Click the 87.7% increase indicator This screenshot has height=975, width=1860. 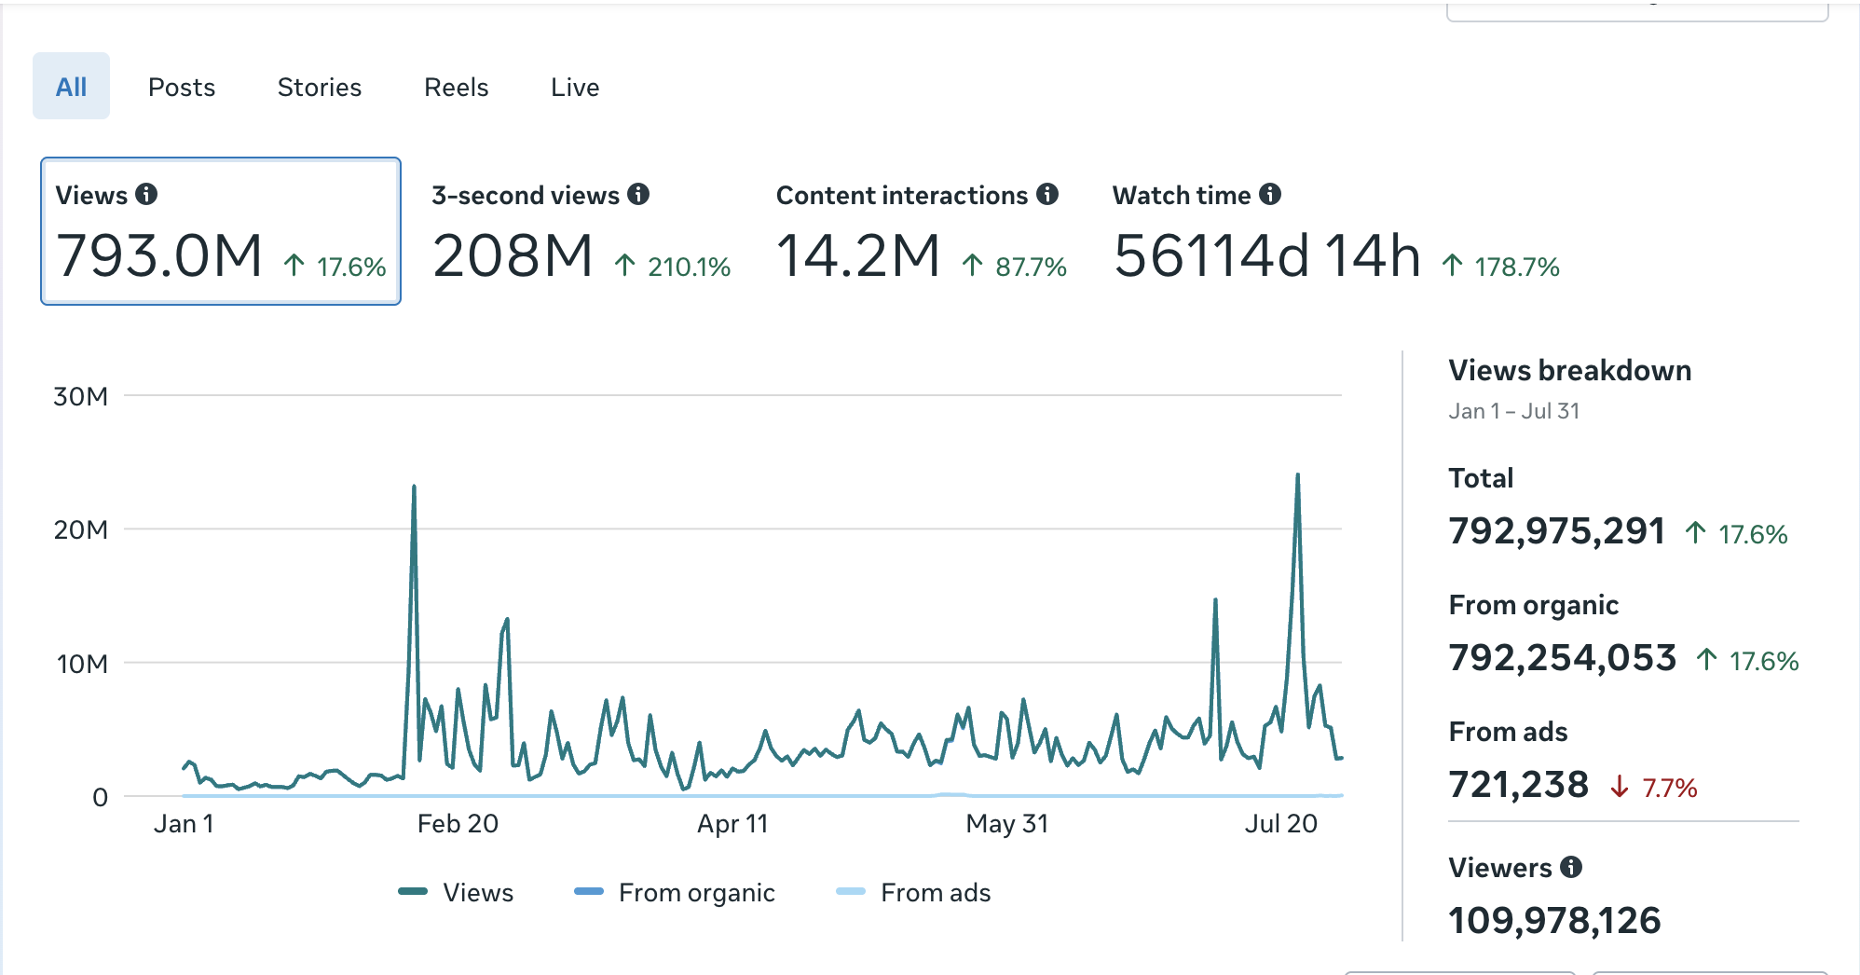point(1015,267)
